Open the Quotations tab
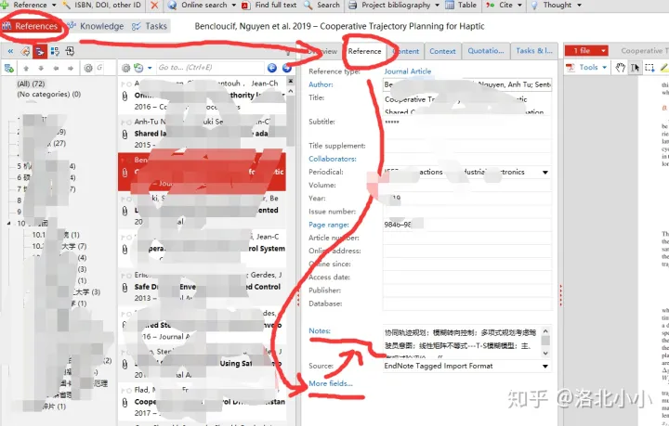The height and width of the screenshot is (426, 669). coord(486,51)
